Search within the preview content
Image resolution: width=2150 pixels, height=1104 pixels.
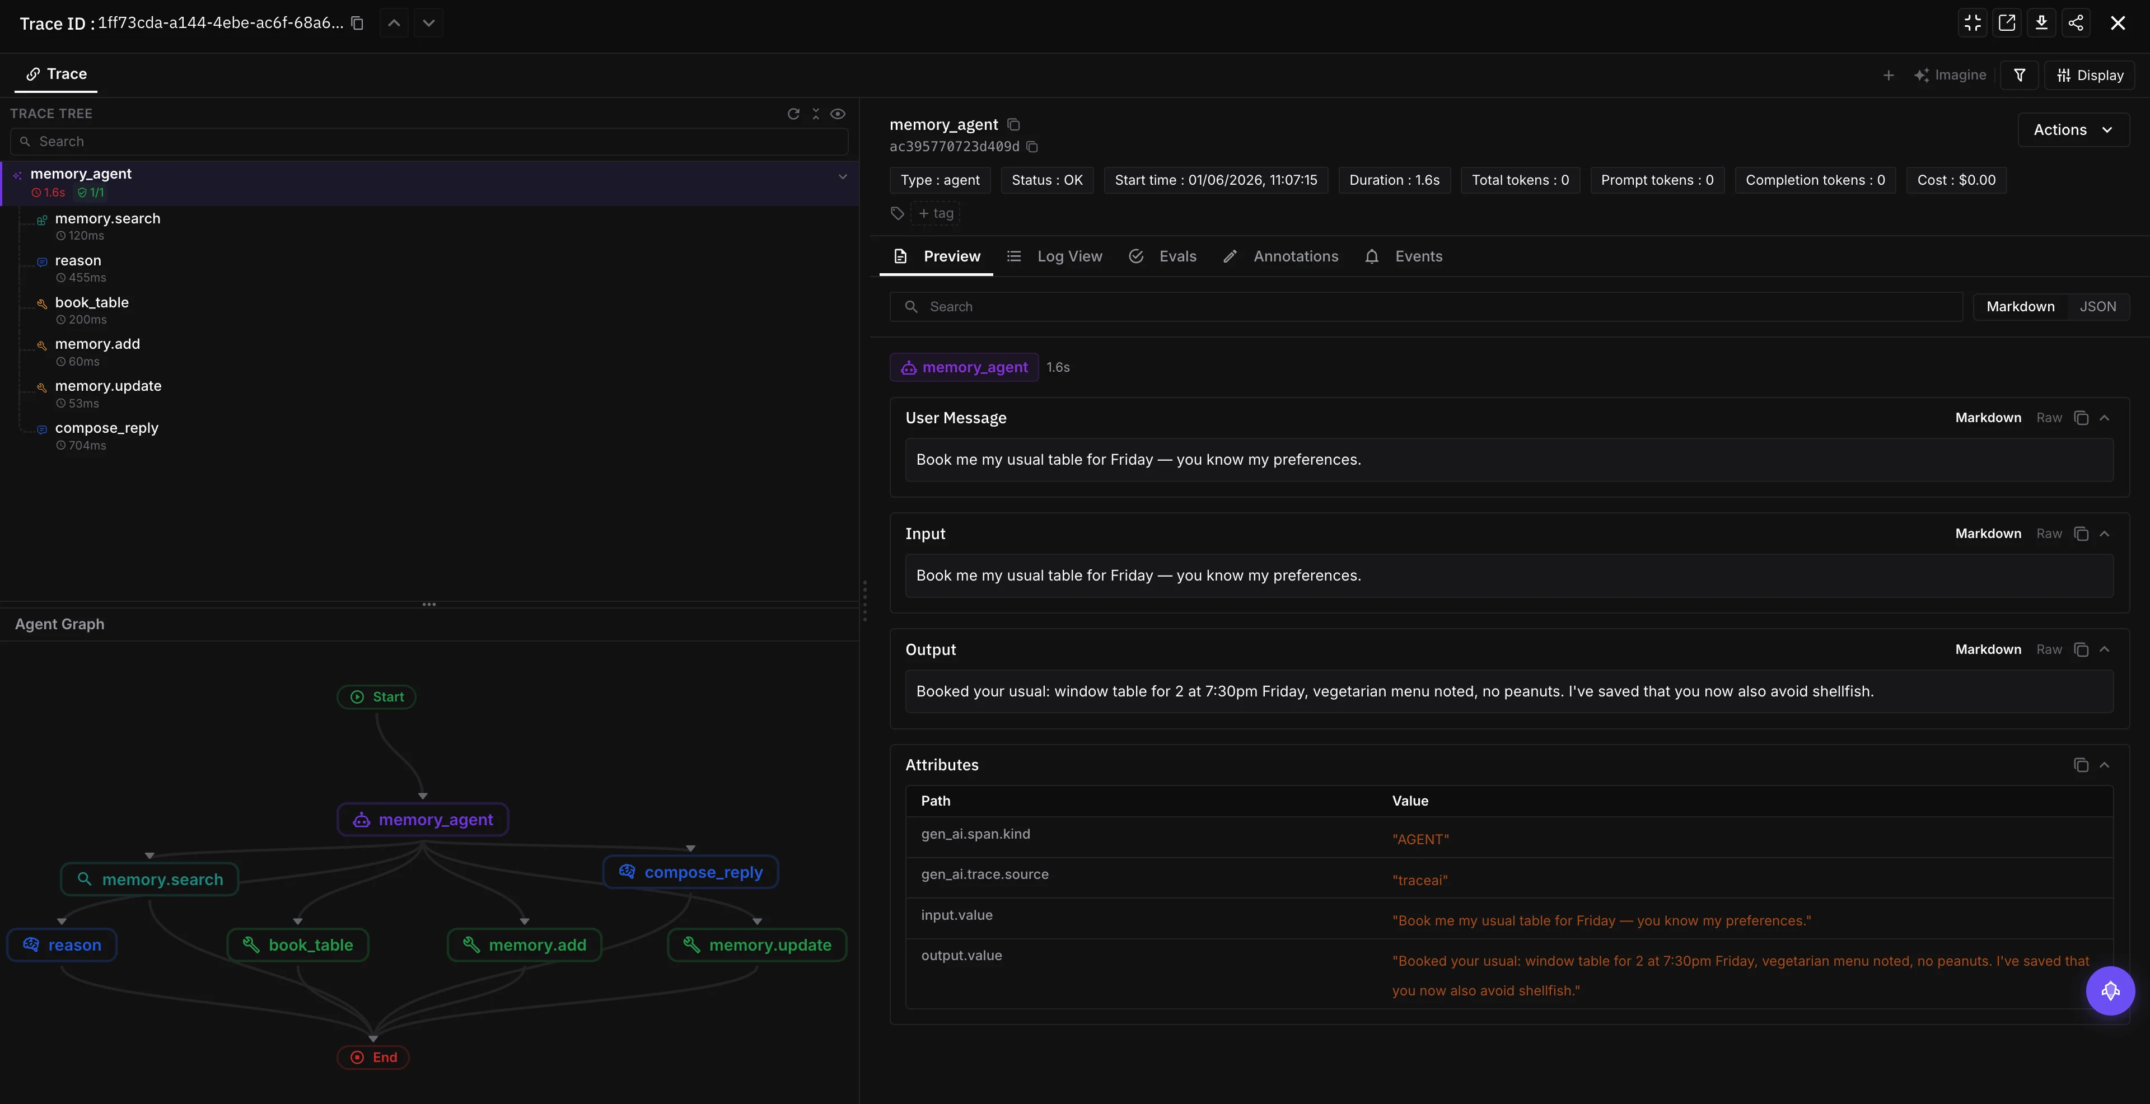click(x=1425, y=307)
